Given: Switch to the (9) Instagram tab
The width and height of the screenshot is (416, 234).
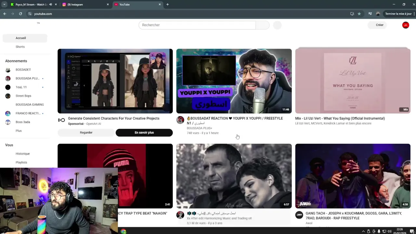Looking at the screenshot, I should pyautogui.click(x=85, y=5).
